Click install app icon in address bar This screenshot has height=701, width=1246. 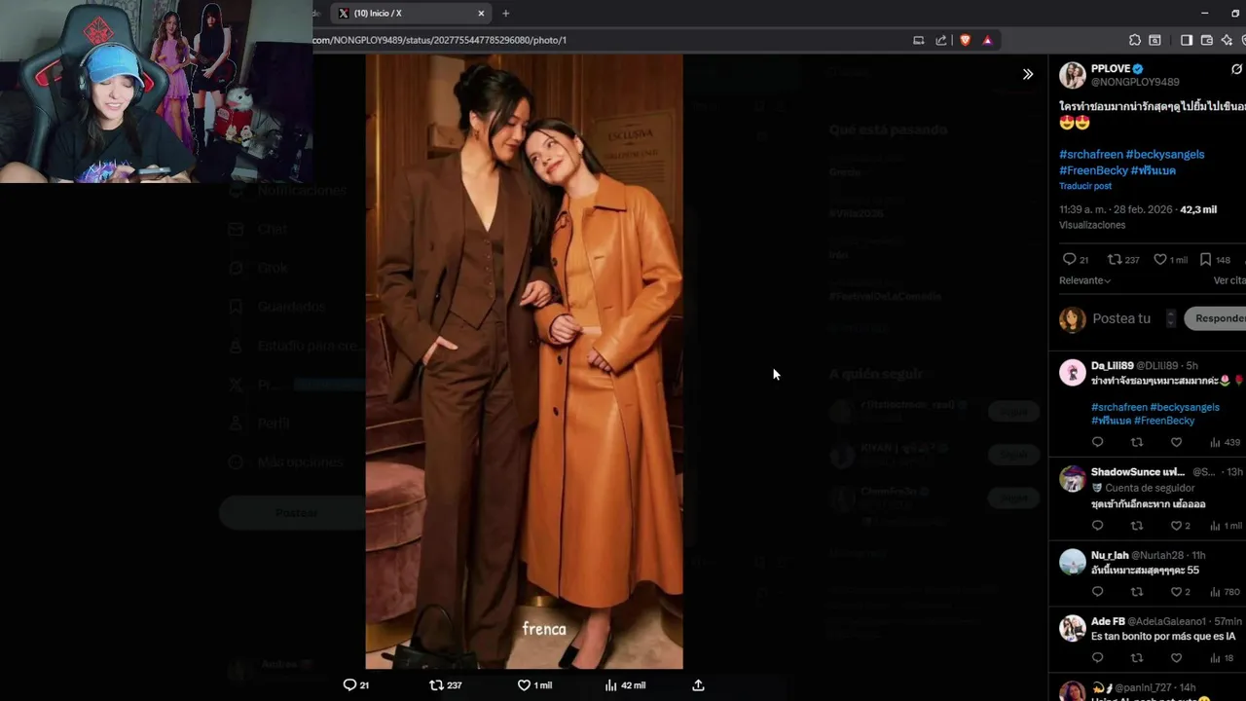tap(918, 40)
